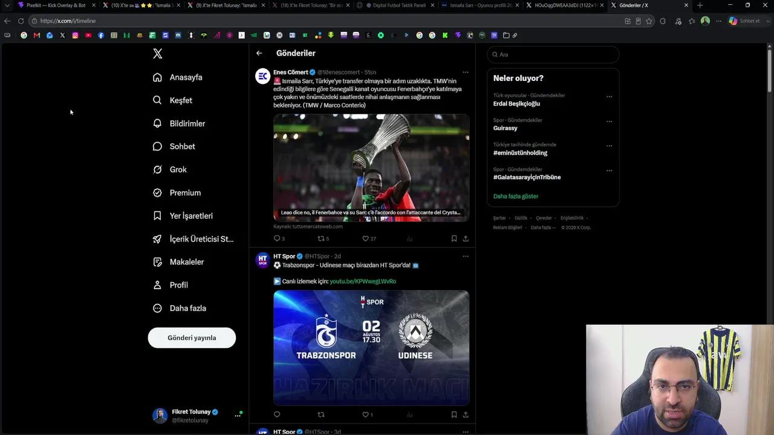Image resolution: width=774 pixels, height=435 pixels.
Task: Switch to the Digital Futbol Taktik Paneli tab
Action: coord(395,5)
